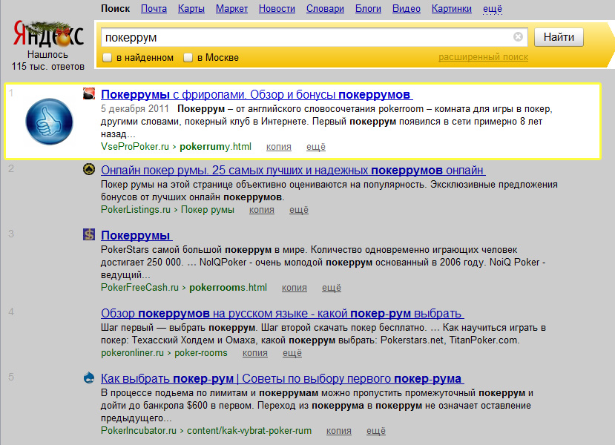
Task: Open cached "копия" for PokerIncubator.ru
Action: (x=339, y=431)
